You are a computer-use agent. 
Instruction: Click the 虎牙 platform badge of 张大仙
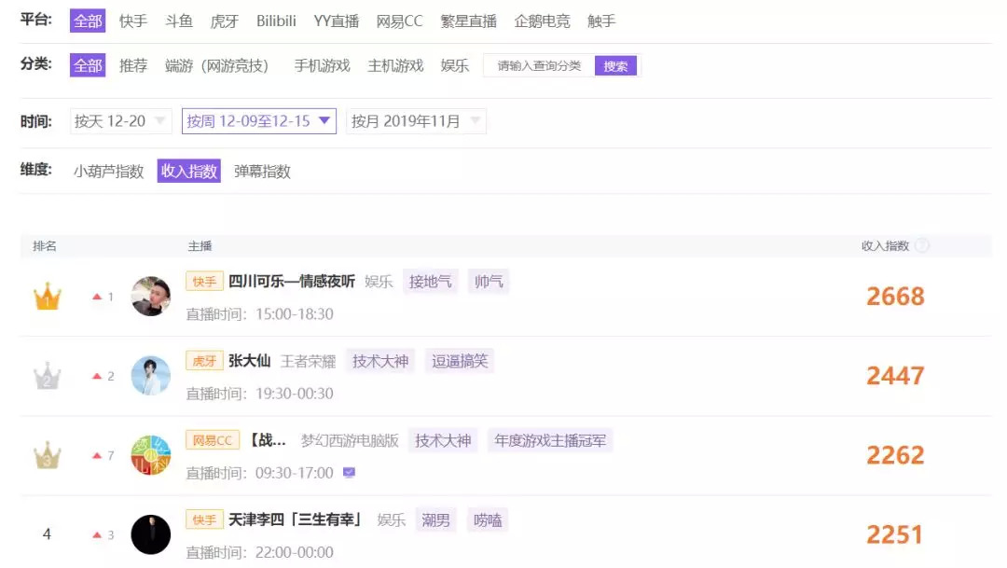tap(204, 361)
